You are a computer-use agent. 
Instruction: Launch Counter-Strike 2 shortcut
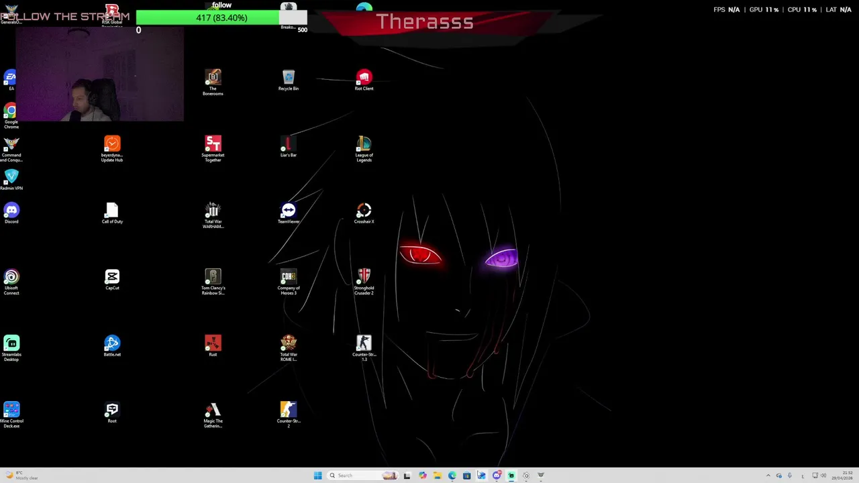coord(289,415)
